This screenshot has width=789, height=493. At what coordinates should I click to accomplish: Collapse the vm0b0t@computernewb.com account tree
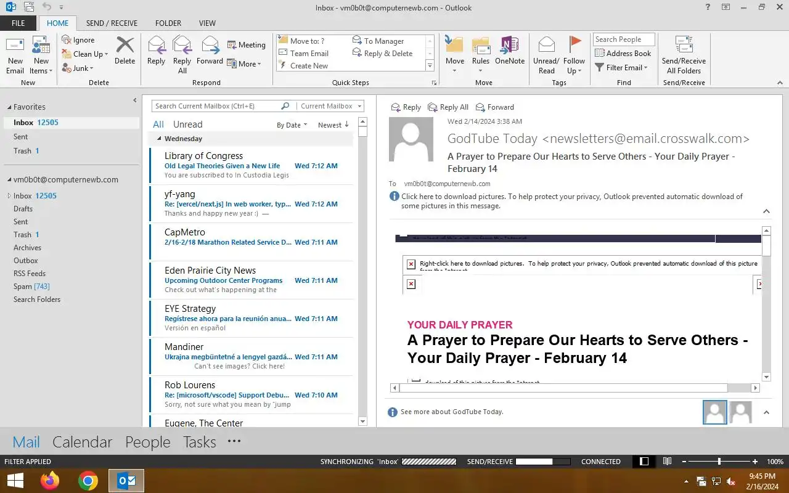pyautogui.click(x=9, y=180)
